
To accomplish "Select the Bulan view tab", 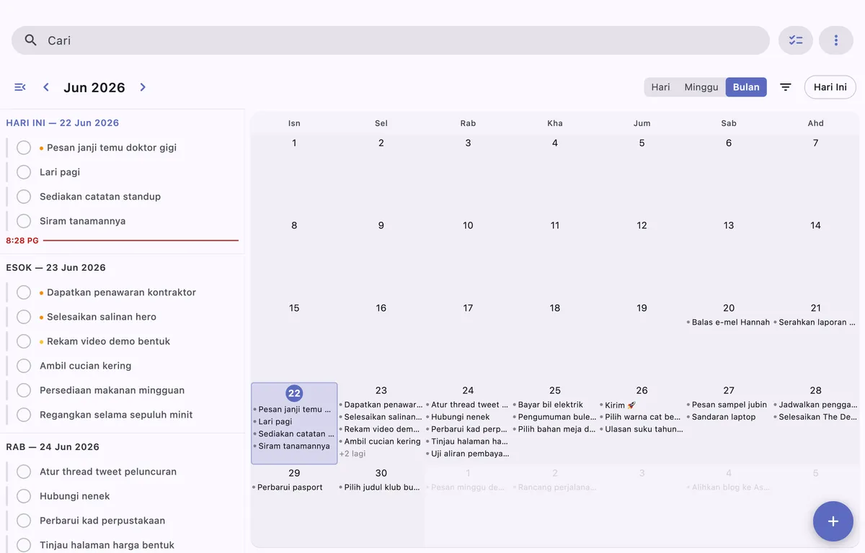I will coord(746,87).
